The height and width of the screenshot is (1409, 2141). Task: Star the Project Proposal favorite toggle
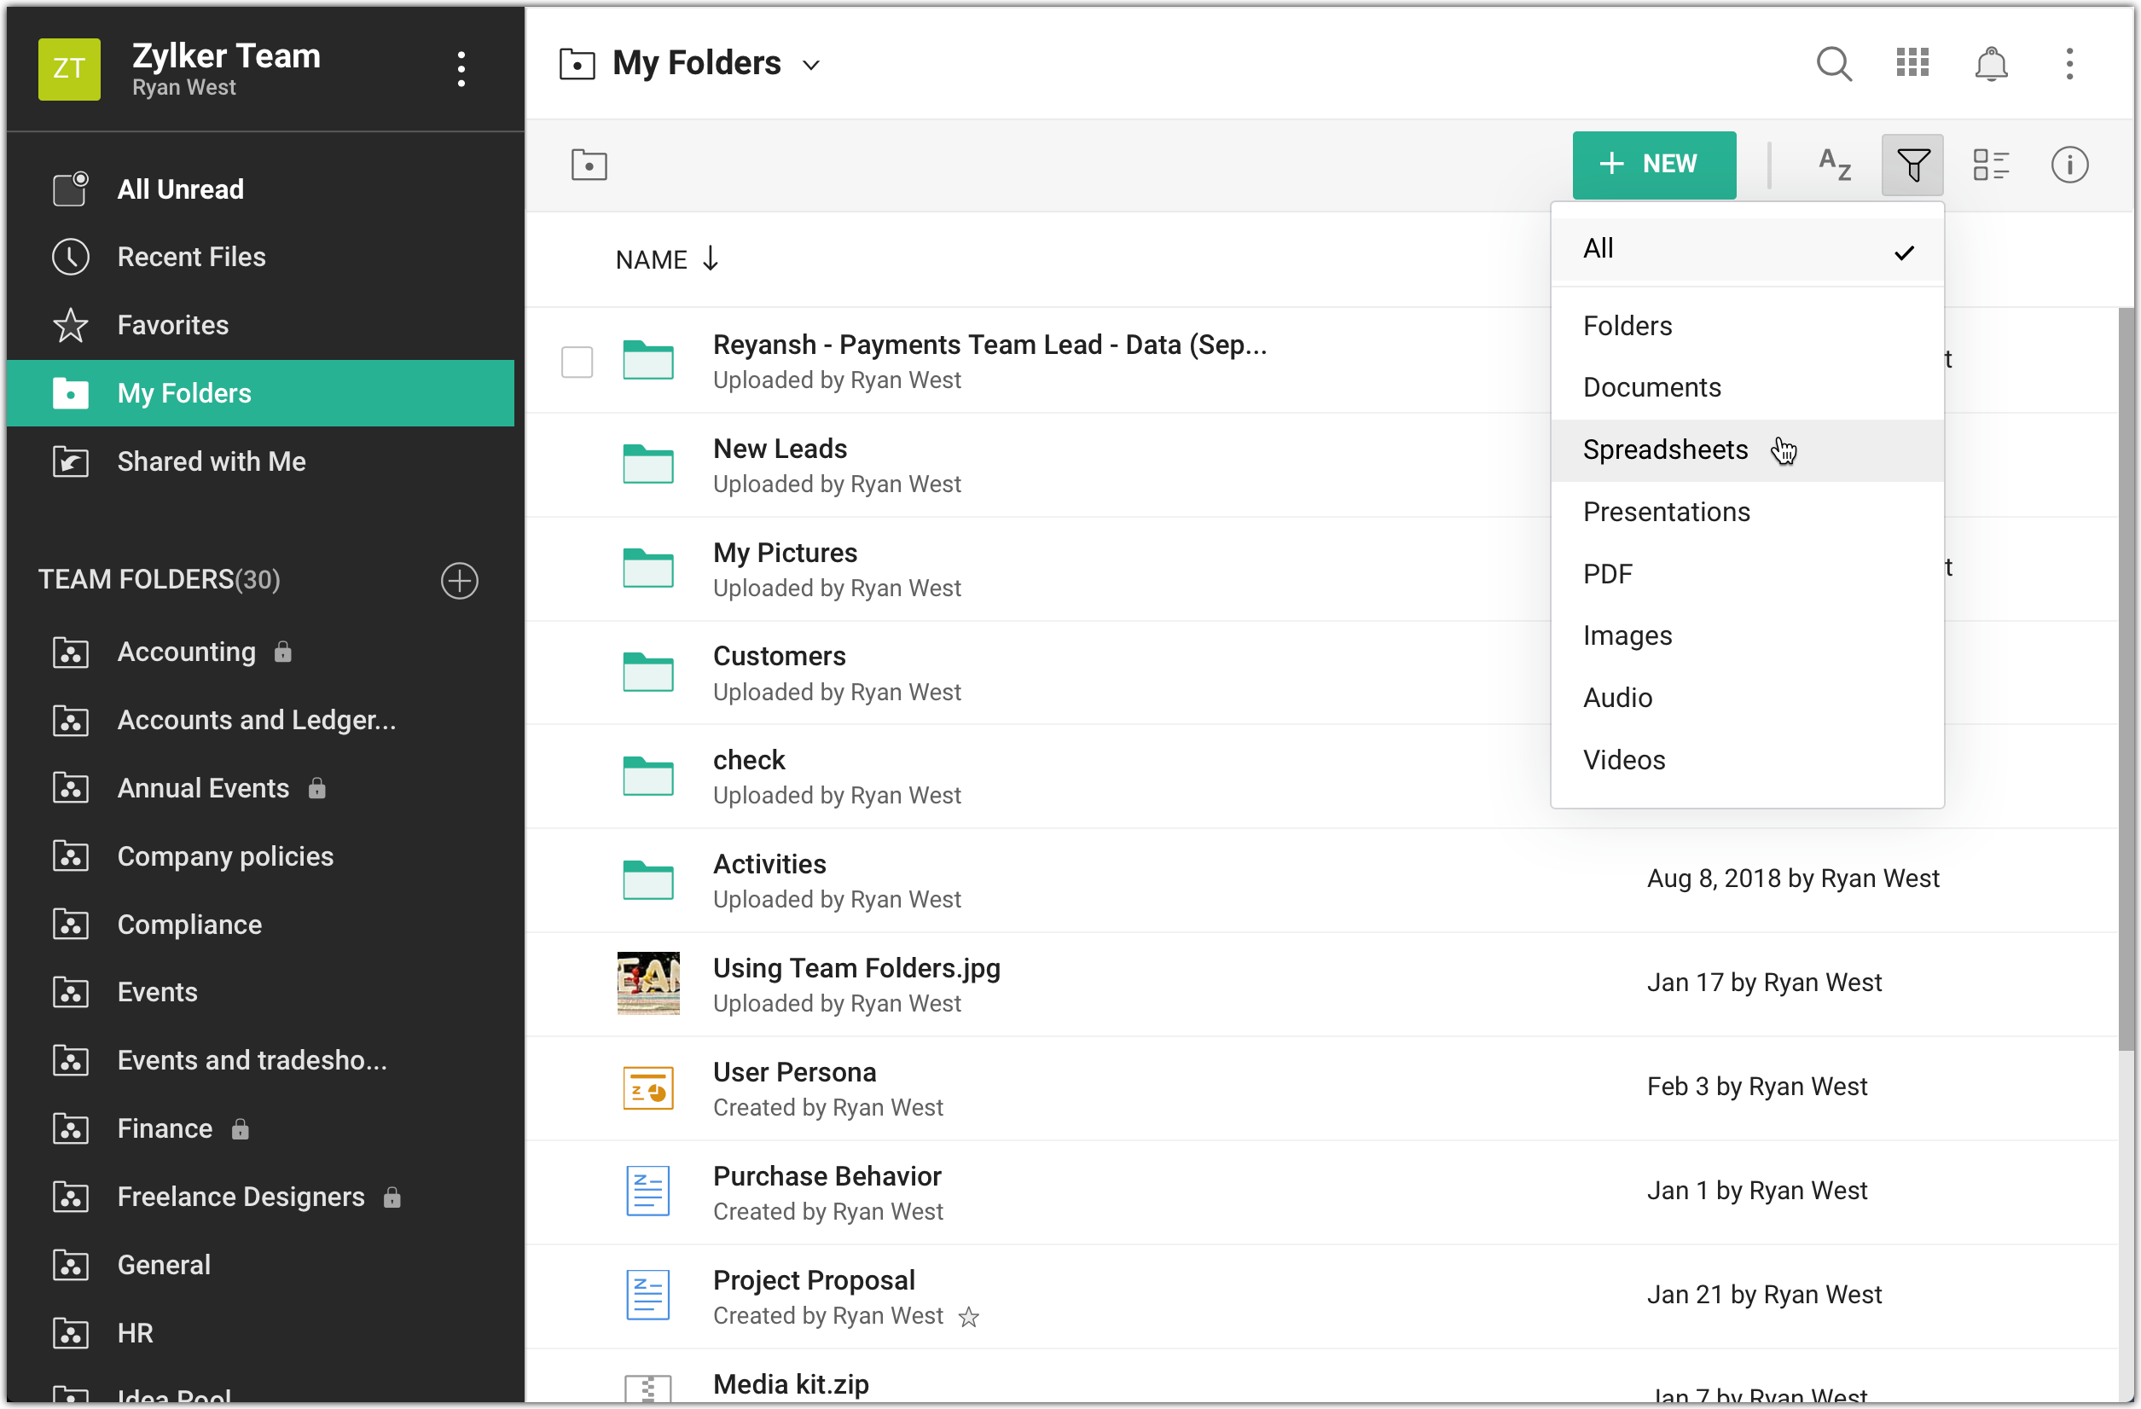point(968,1317)
